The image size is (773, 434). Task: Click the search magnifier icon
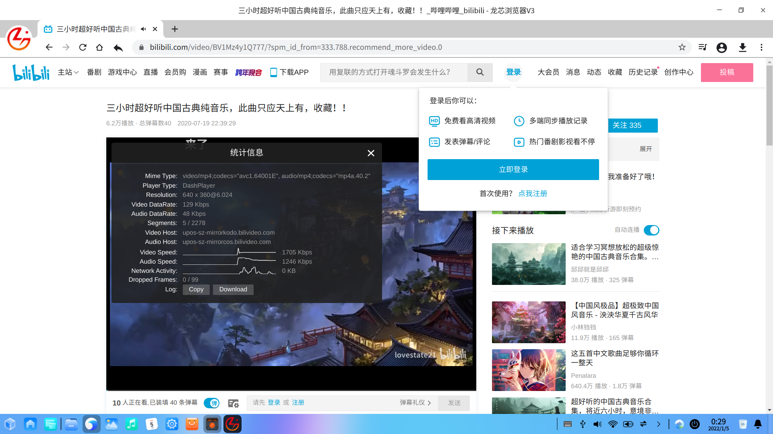point(480,72)
